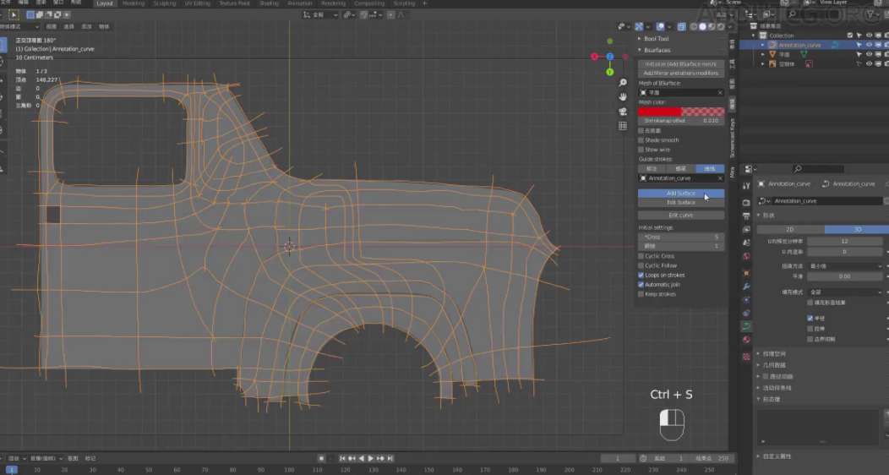The height and width of the screenshot is (475, 889).
Task: Toggle the camera view icon
Action: (x=623, y=112)
